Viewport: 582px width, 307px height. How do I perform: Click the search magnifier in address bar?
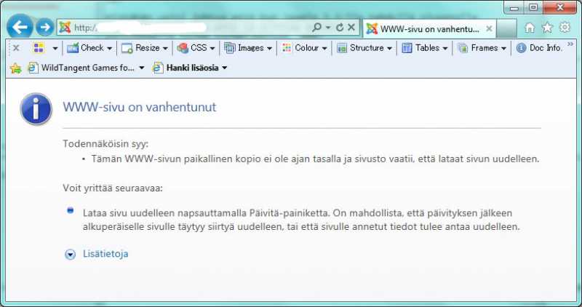(316, 28)
